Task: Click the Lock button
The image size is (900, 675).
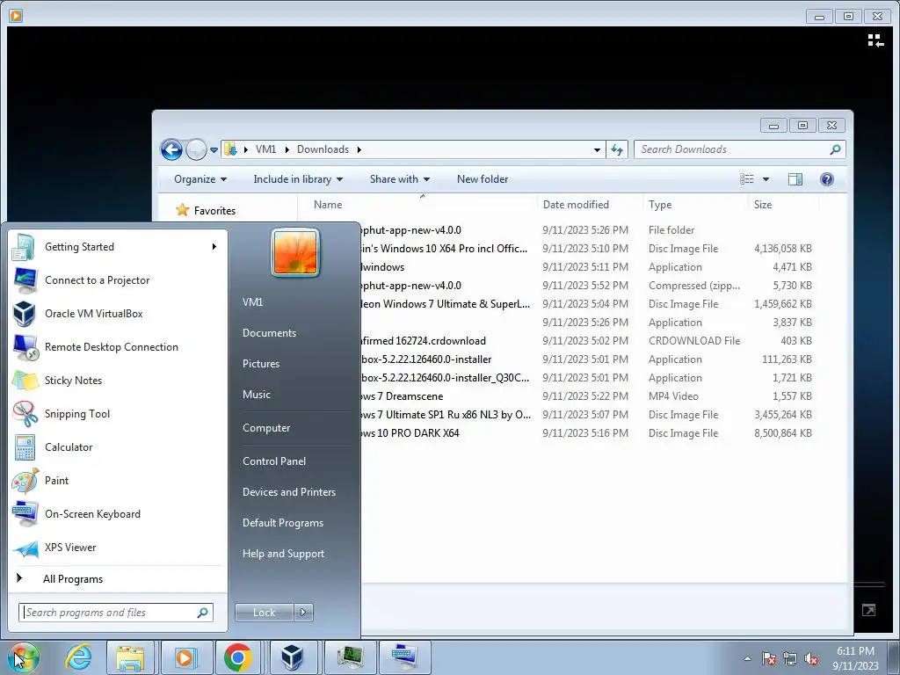Action: (x=264, y=613)
